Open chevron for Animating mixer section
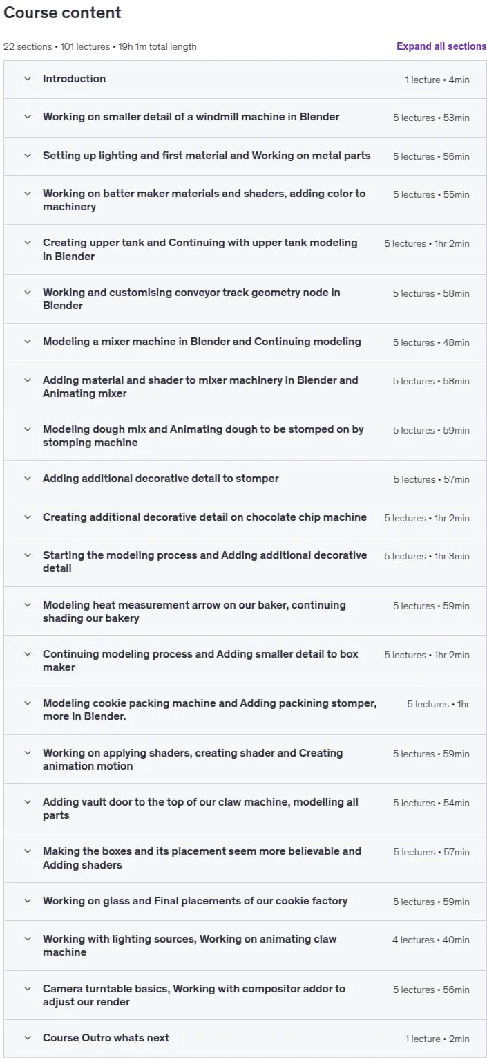The image size is (487, 1058). click(x=28, y=380)
